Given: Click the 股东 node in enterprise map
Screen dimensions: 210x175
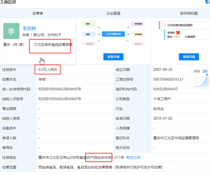Looking at the screenshot, I should click(89, 24).
